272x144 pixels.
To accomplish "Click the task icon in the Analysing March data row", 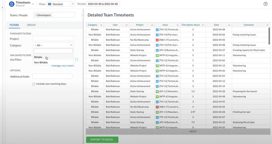I will click(x=157, y=122).
